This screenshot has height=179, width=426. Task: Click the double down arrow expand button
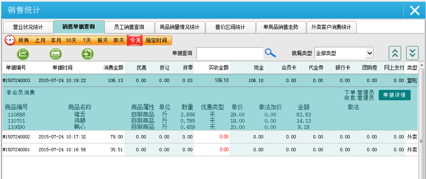pos(411,53)
